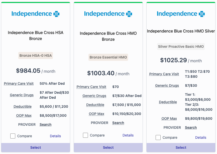This screenshot has width=217, height=154.
Task: Click the Silver Proactive Basic HMO badge
Action: click(x=181, y=46)
